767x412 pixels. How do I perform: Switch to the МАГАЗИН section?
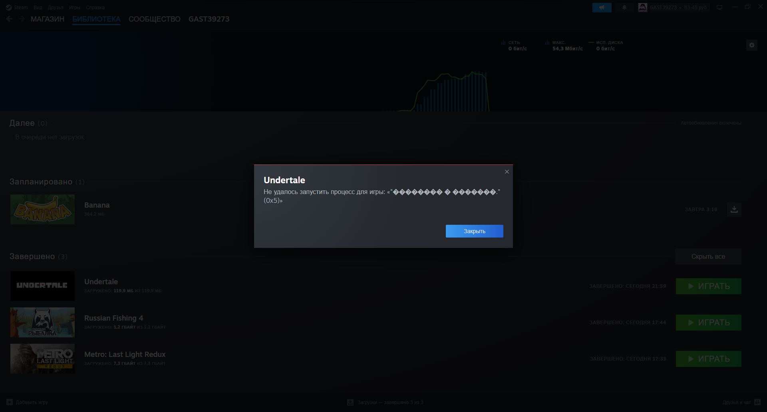point(48,19)
